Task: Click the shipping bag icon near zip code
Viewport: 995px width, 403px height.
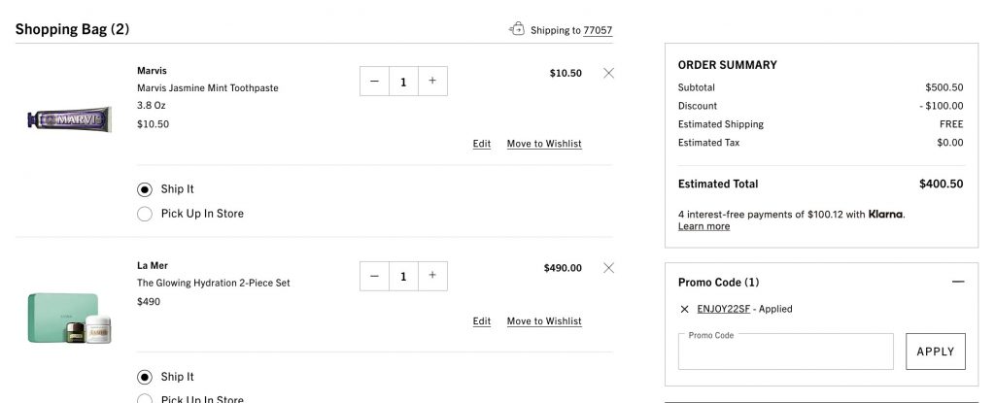Action: pos(517,29)
